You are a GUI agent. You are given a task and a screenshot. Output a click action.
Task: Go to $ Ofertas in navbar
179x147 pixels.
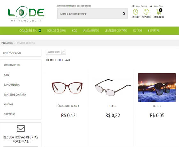coord(154,31)
